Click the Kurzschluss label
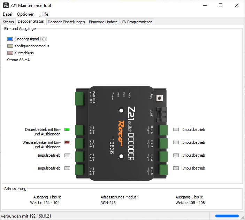This screenshot has height=220, width=245. [24, 53]
